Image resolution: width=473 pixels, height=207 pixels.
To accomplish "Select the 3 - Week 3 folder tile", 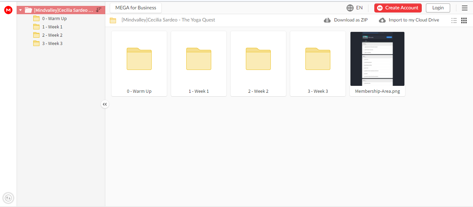I will 318,64.
